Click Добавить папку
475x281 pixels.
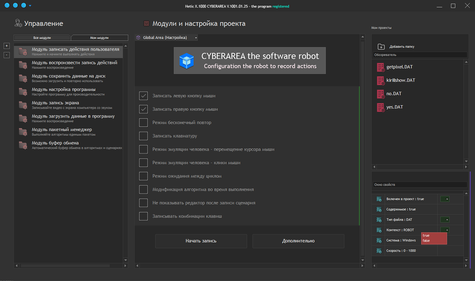tap(402, 47)
